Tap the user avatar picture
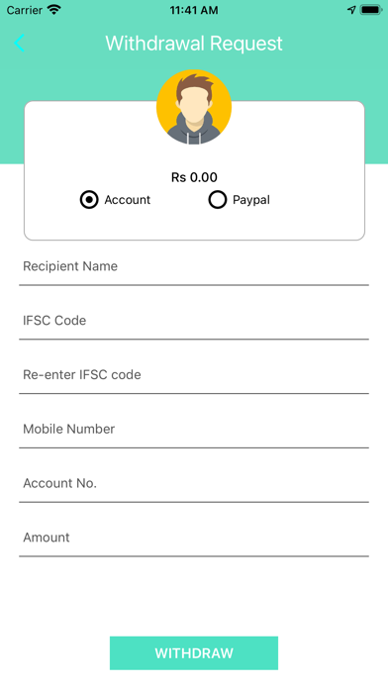 pos(194,107)
